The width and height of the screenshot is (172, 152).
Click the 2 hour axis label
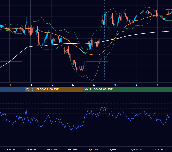click(x=136, y=85)
